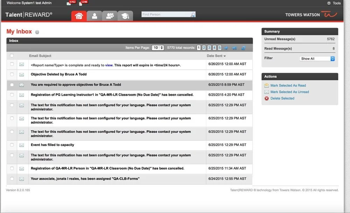Click the open envelope Mark As Read icon
The height and width of the screenshot is (213, 350).
coord(266,85)
